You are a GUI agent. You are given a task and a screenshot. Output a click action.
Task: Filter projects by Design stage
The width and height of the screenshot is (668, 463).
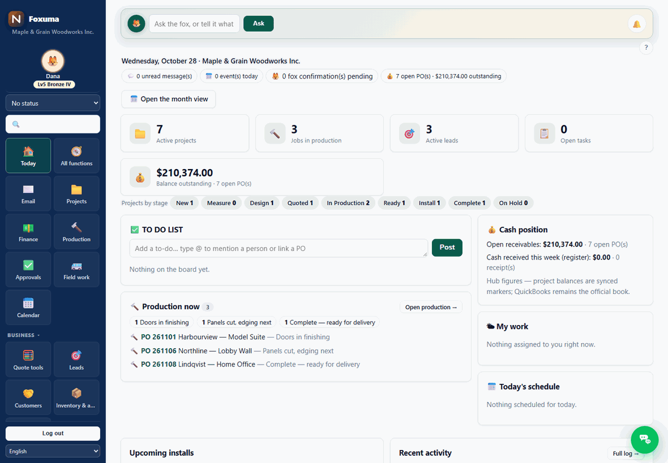[x=262, y=203]
